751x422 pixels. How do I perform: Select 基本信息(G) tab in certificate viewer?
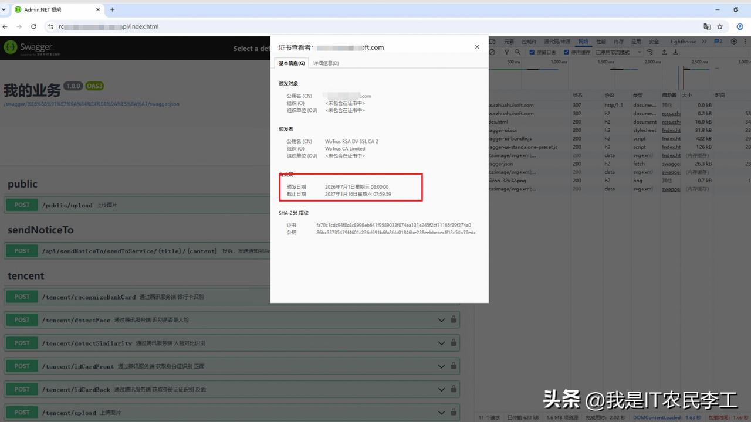click(x=292, y=63)
